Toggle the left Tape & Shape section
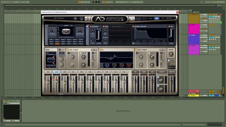This screenshot has width=226, height=127. 68,50
